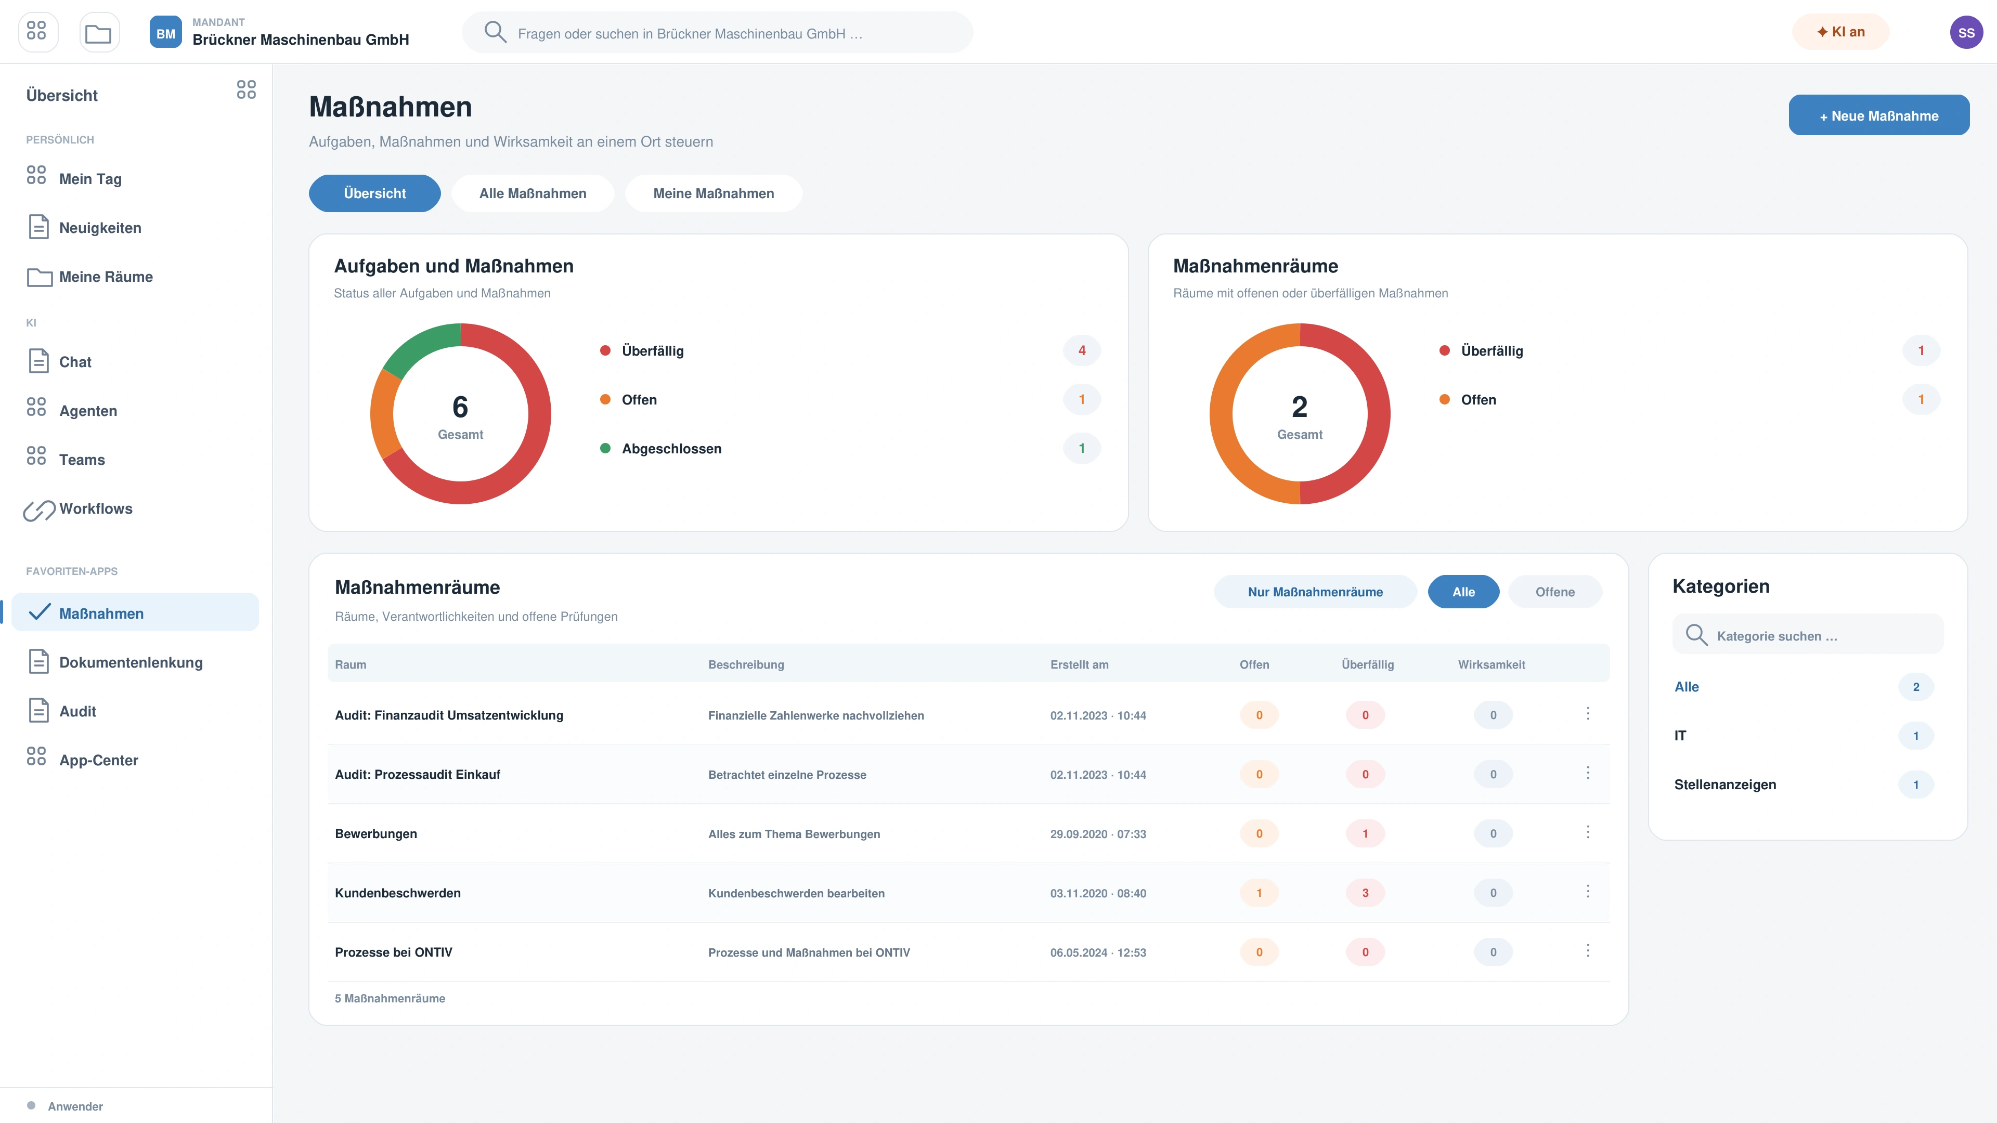Open Dokumentenlenkung in sidebar
Screen dimensions: 1997x1123
click(135, 662)
